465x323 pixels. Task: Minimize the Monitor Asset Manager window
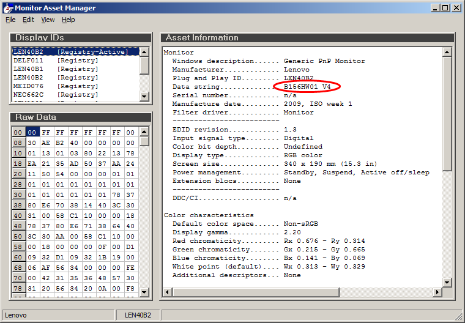point(436,8)
